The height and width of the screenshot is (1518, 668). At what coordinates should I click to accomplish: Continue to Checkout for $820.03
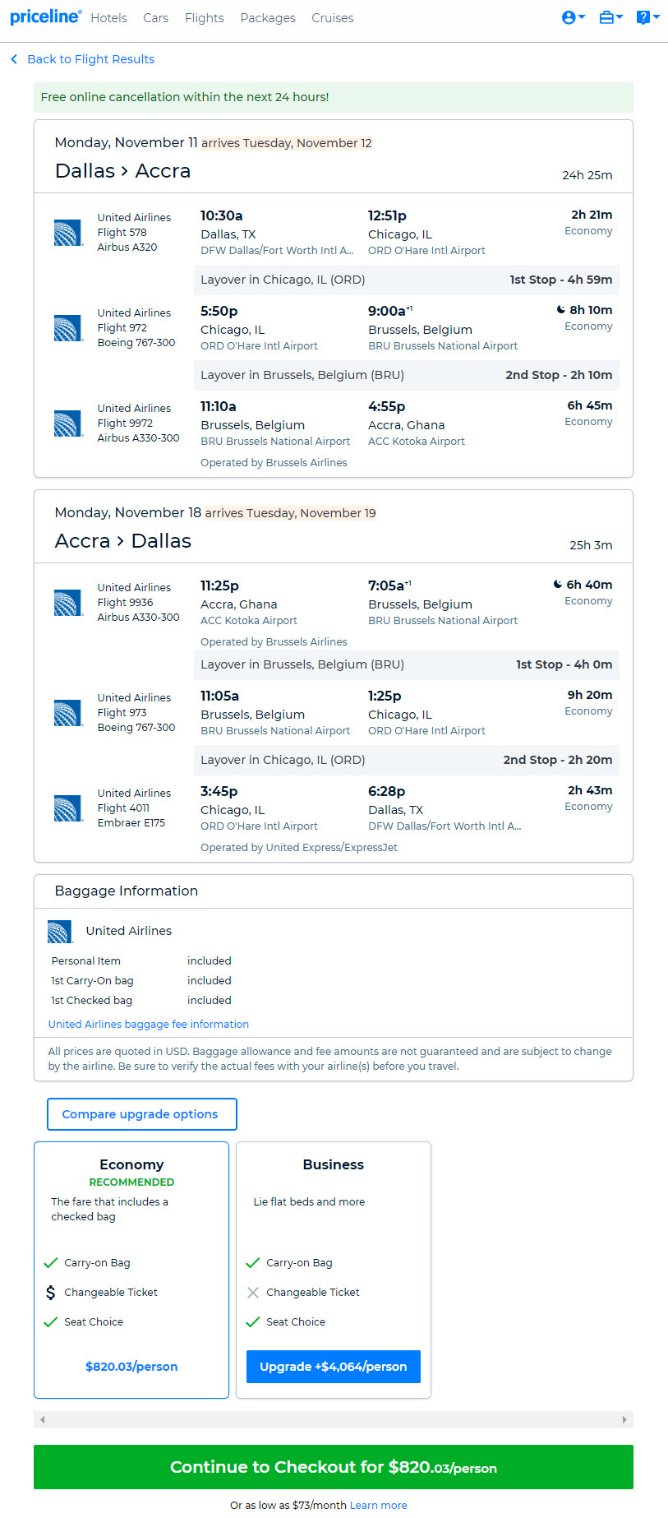click(x=334, y=1467)
